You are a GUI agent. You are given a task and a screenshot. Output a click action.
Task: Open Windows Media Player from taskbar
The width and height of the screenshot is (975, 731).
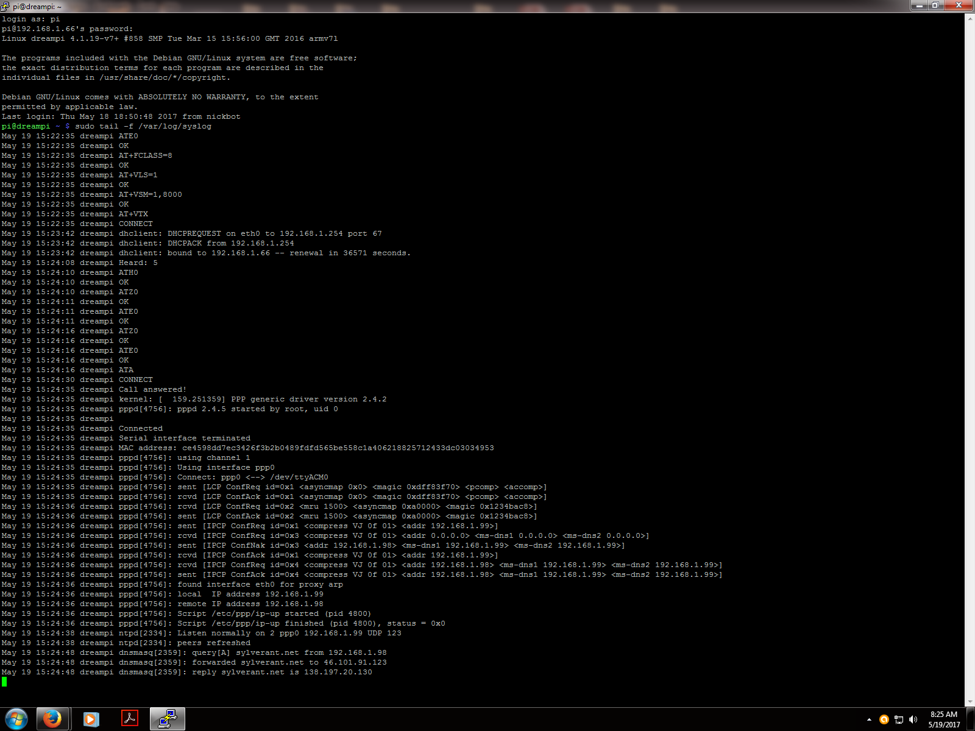(91, 719)
